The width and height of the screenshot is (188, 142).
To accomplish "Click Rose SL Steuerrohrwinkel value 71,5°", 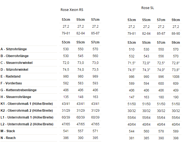I will click(132, 63).
